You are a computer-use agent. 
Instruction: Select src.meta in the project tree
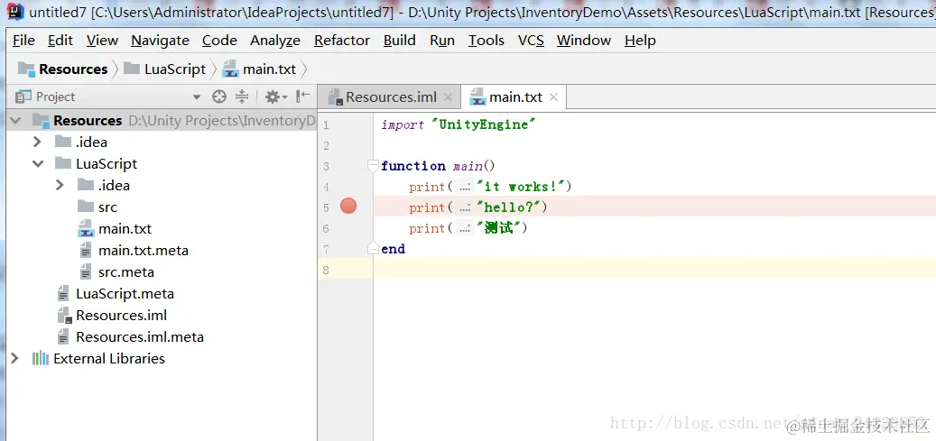(126, 272)
